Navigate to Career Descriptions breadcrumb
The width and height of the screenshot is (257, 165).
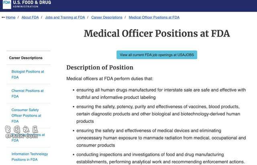107,17
